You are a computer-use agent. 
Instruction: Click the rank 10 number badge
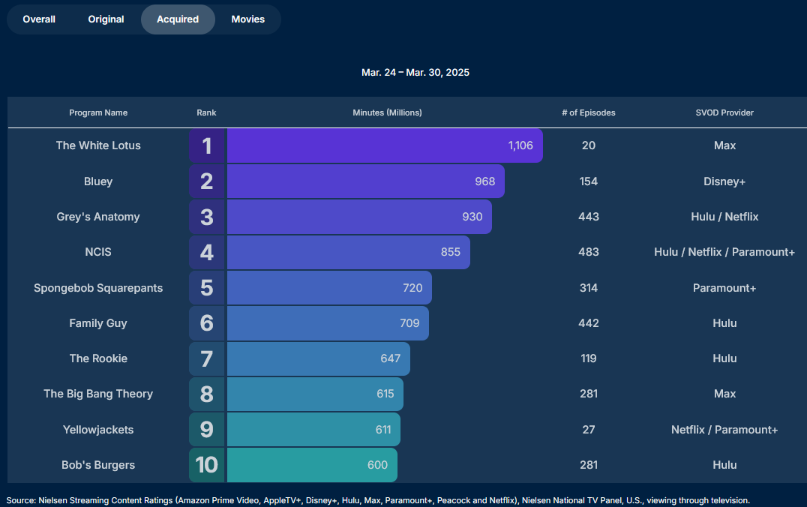coord(207,465)
